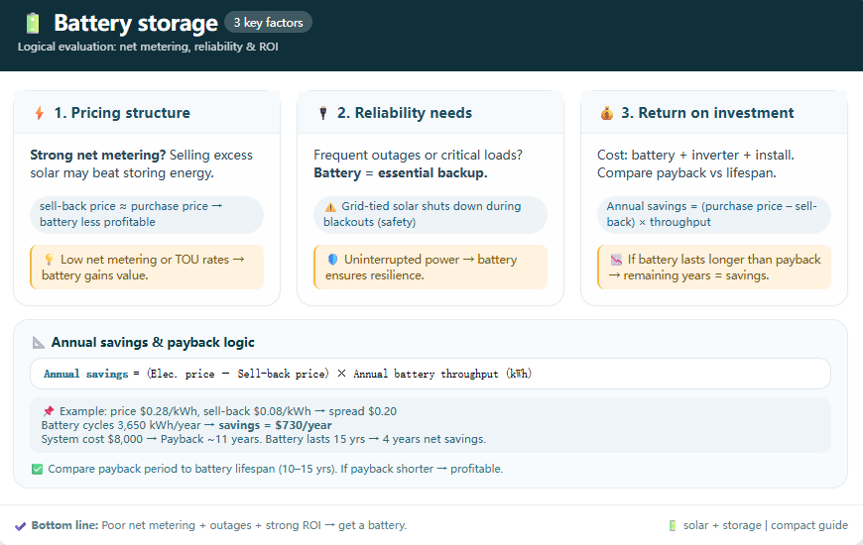Click the purple check icon beside Bottom line
Viewport: 863px width, 545px height.
coord(20,526)
